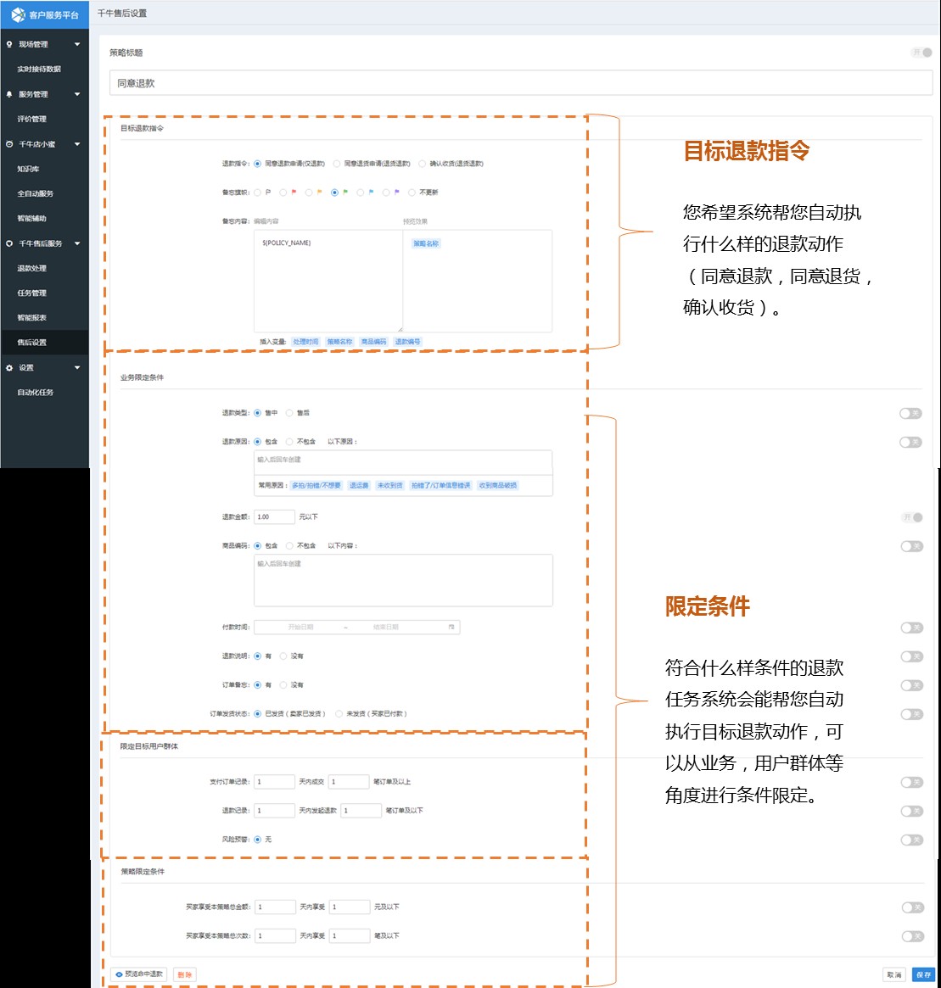Image resolution: width=941 pixels, height=988 pixels.
Task: Toggle the 策略标题 enable switch
Action: 921,53
